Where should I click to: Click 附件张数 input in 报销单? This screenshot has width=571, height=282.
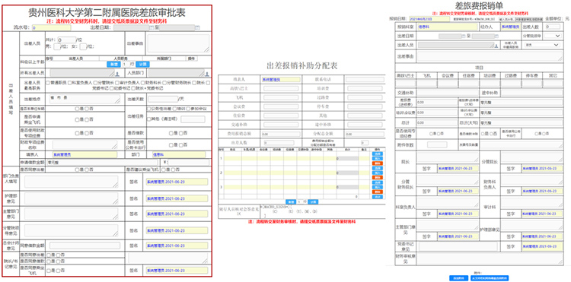(437, 144)
